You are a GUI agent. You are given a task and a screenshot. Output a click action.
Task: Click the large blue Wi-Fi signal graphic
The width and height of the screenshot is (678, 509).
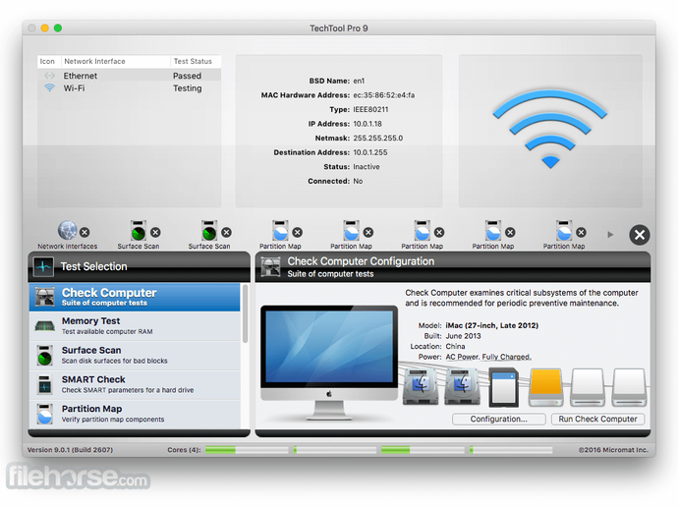coord(550,130)
